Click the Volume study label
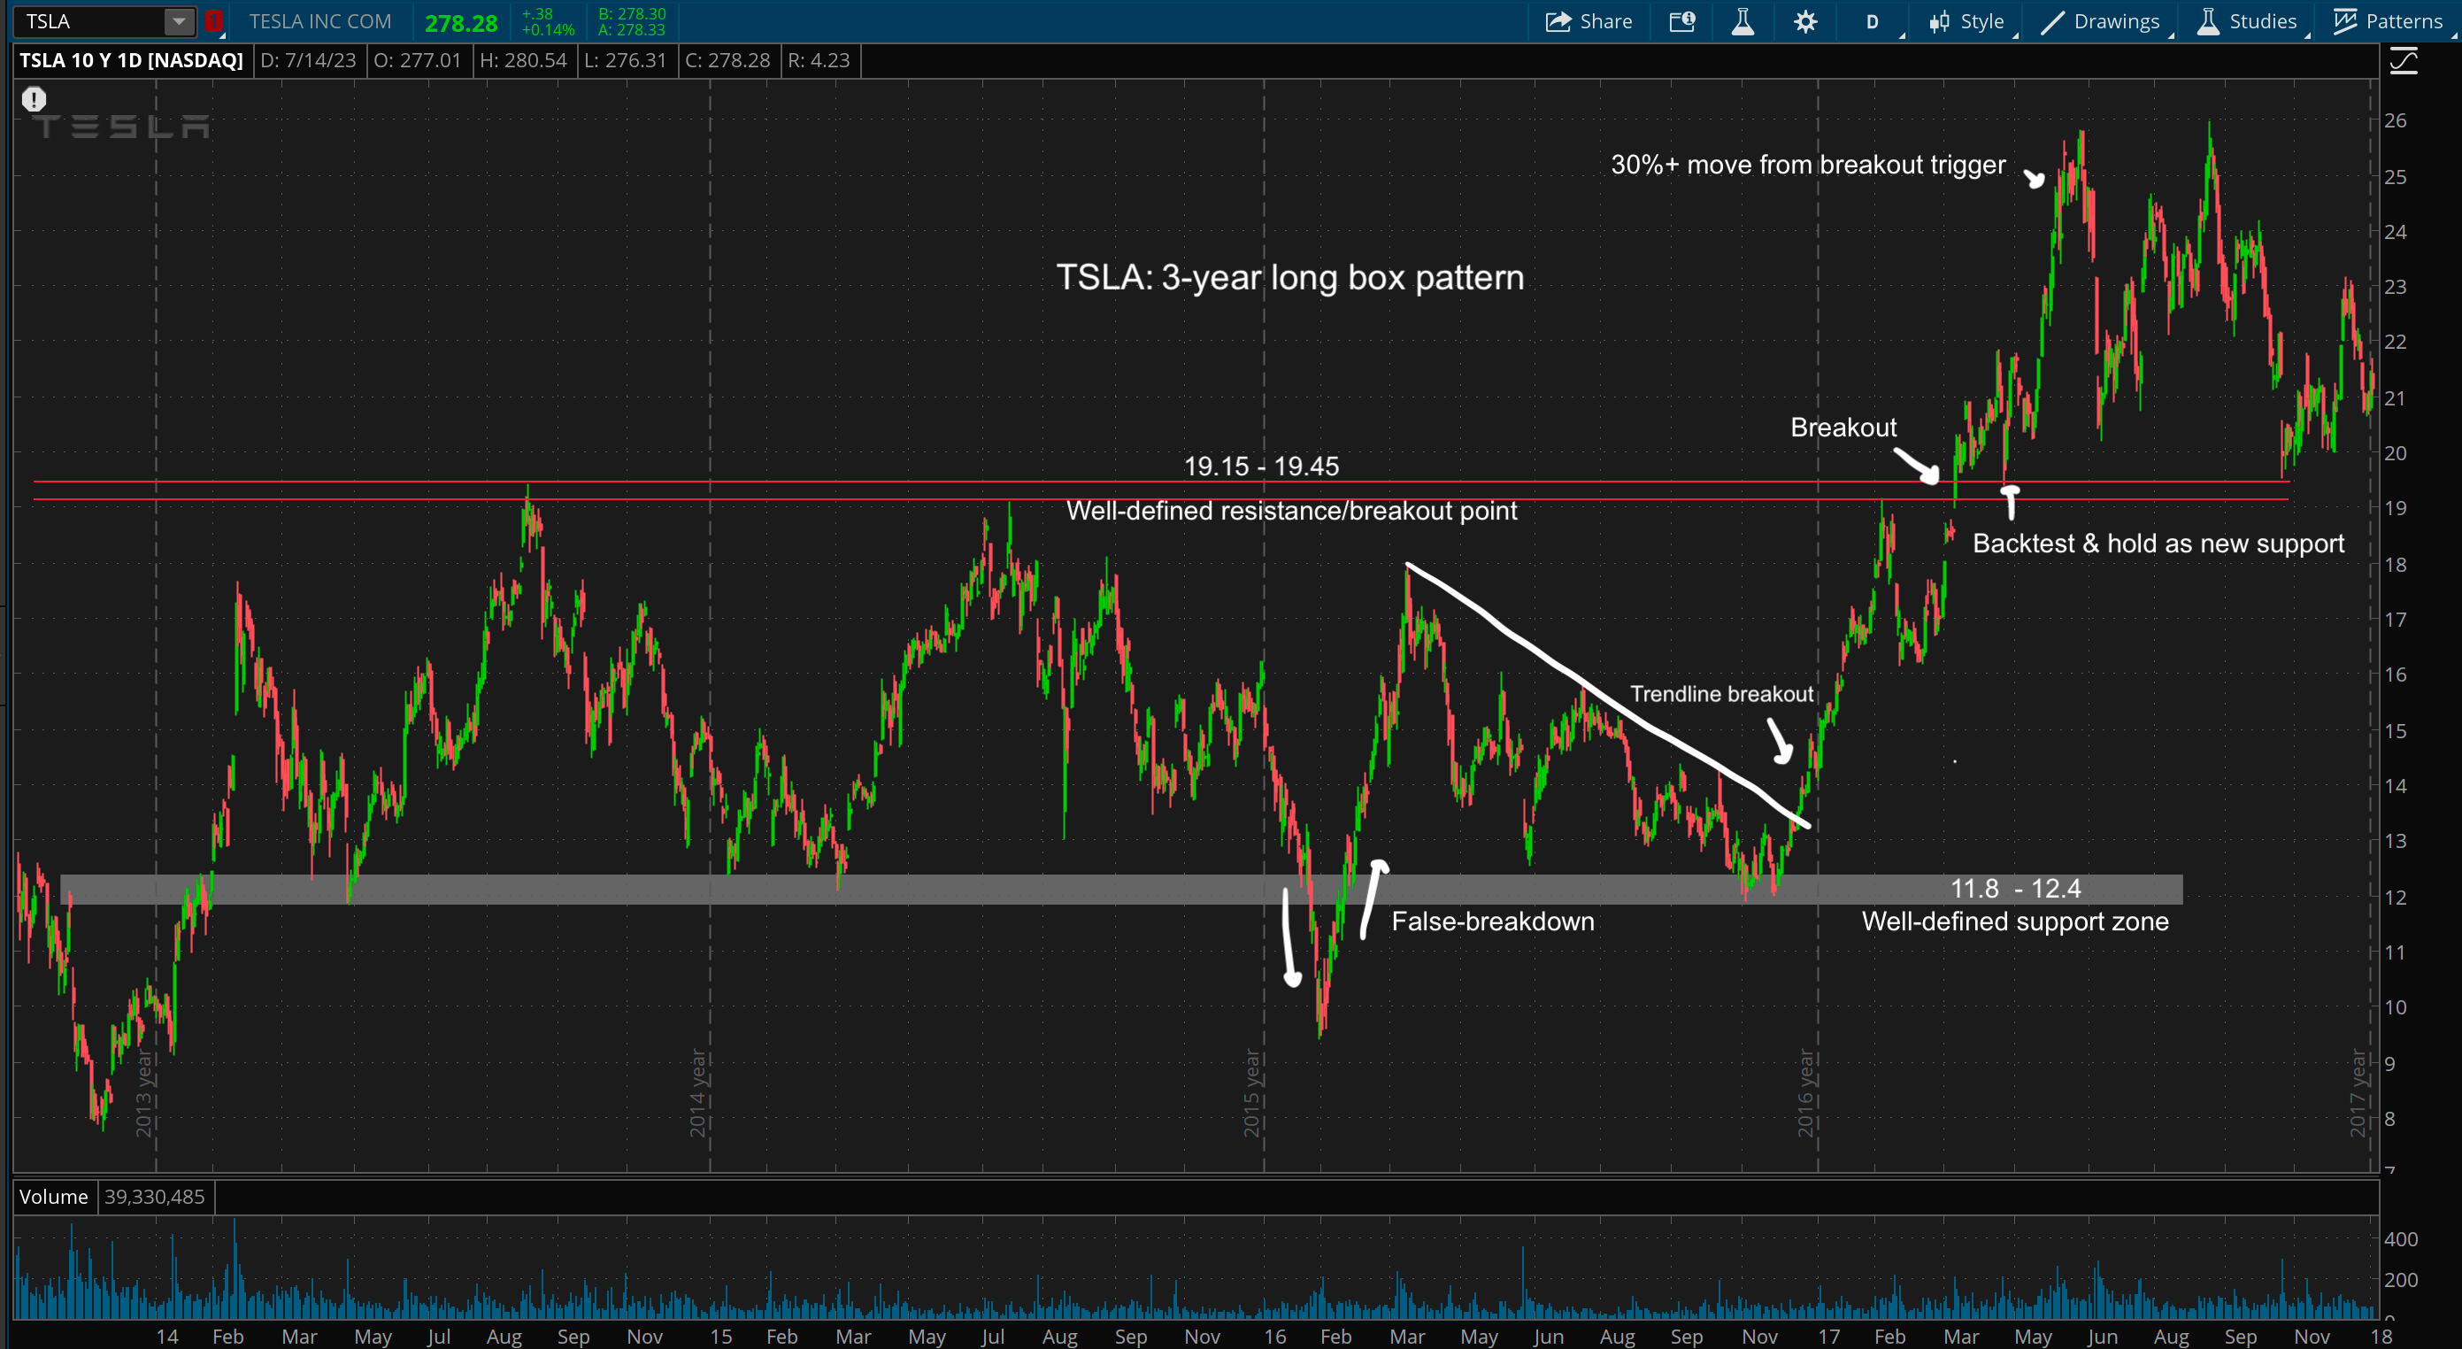Screen dimensions: 2462x1349 [53, 1196]
